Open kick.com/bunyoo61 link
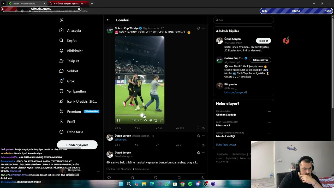 pyautogui.click(x=236, y=92)
